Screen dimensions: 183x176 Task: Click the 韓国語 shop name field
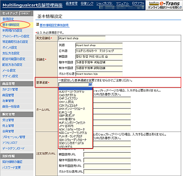(99, 57)
